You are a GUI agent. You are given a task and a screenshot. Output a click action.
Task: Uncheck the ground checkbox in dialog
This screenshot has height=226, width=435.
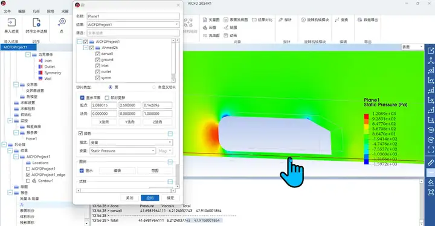pyautogui.click(x=98, y=60)
